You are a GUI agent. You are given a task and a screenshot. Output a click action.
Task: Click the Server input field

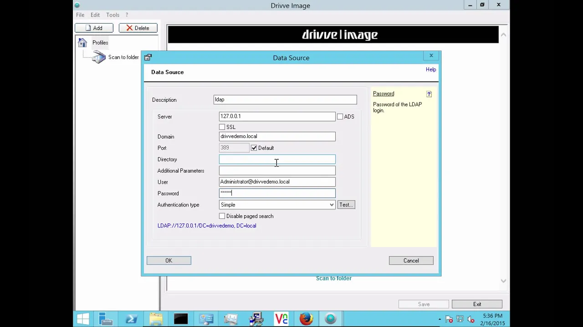pos(277,116)
